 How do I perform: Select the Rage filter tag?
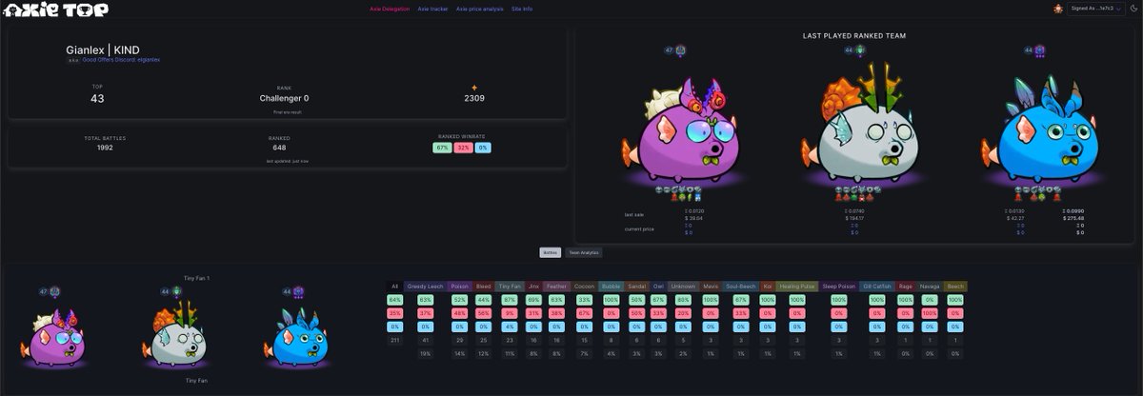[905, 286]
